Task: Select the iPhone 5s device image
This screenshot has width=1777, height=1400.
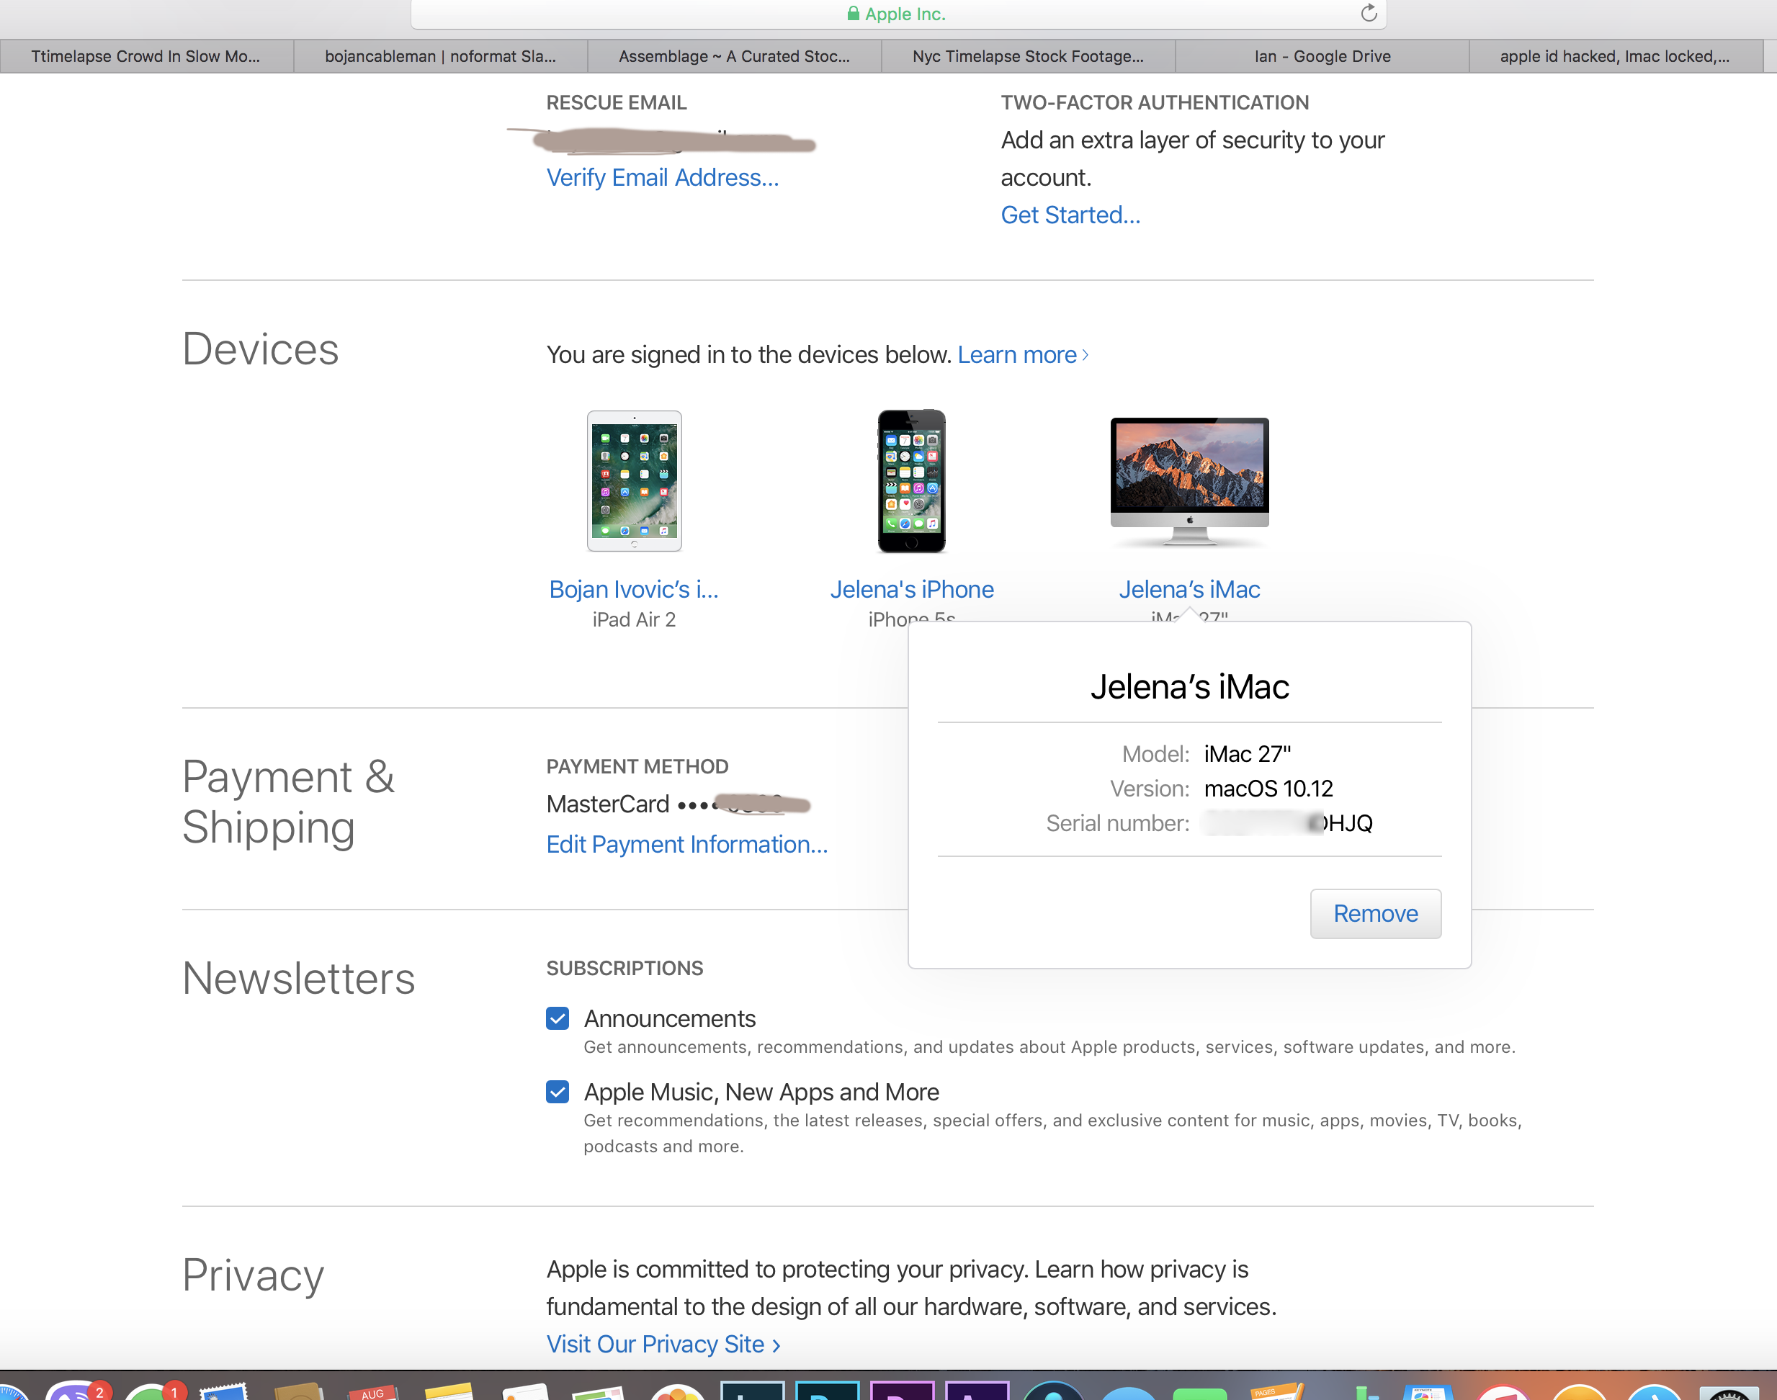Action: pyautogui.click(x=910, y=481)
